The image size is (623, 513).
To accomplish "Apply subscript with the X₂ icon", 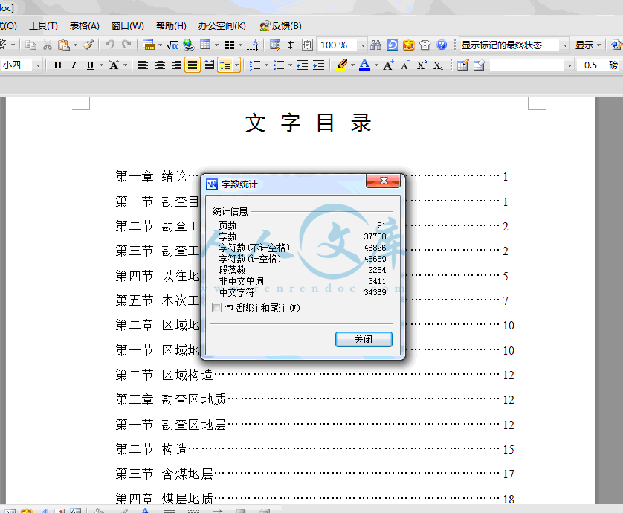I will [438, 65].
